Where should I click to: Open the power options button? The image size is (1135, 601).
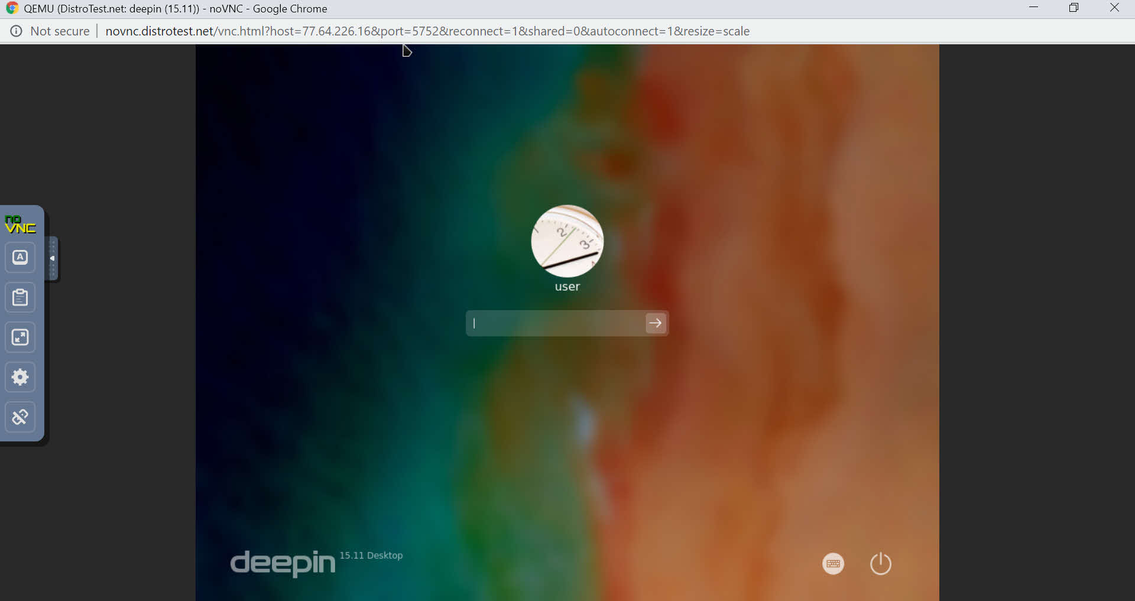tap(880, 564)
